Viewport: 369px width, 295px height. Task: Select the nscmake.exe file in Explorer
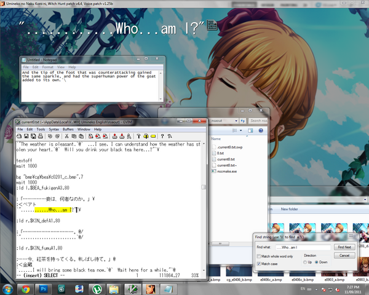224,171
